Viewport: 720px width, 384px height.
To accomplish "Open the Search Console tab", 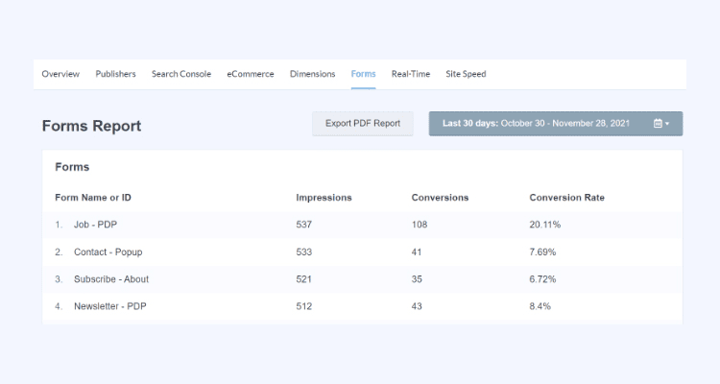I will tap(181, 74).
